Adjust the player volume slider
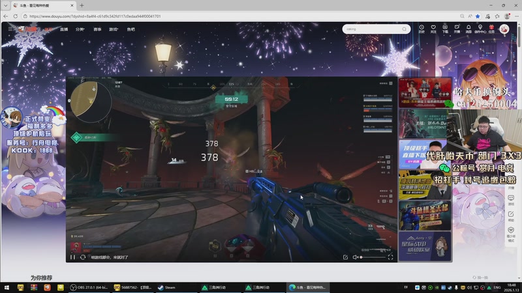This screenshot has height=293, width=522. [x=373, y=257]
